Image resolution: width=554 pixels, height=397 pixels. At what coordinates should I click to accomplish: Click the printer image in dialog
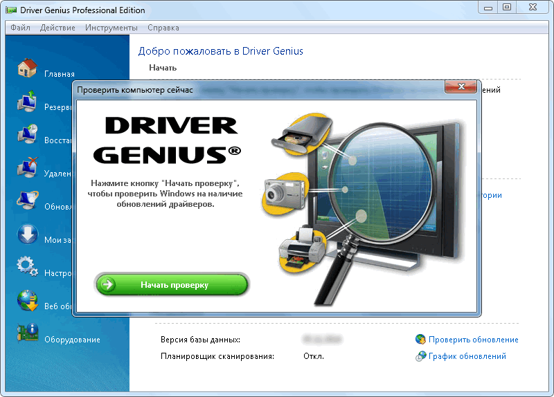(302, 250)
